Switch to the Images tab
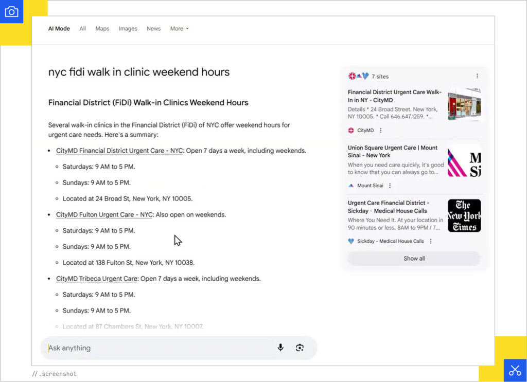 tap(128, 29)
